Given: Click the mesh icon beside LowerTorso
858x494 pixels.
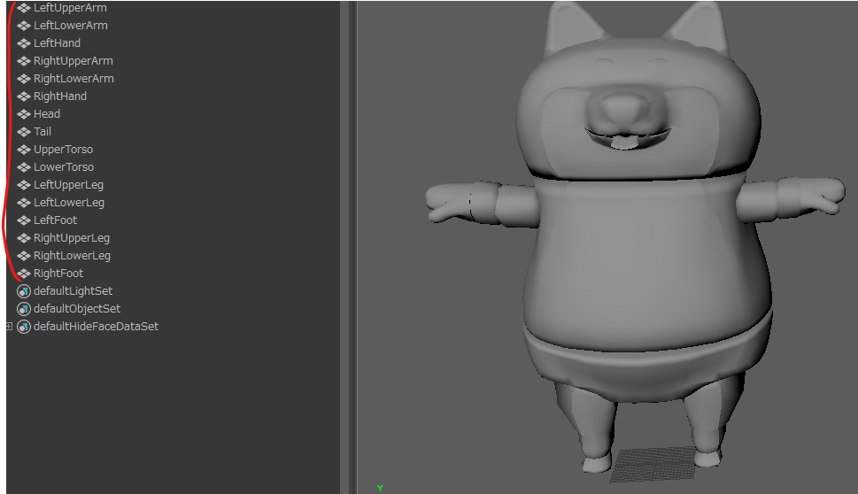Looking at the screenshot, I should pos(24,166).
